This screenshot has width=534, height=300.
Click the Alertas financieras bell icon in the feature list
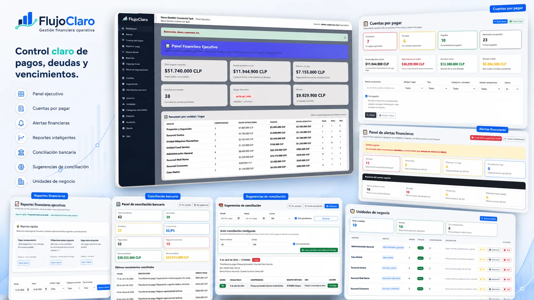tap(21, 123)
